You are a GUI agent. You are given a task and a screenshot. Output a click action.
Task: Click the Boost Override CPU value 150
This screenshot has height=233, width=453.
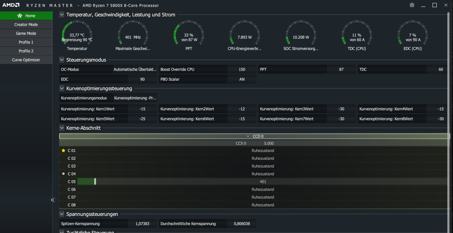(242, 69)
